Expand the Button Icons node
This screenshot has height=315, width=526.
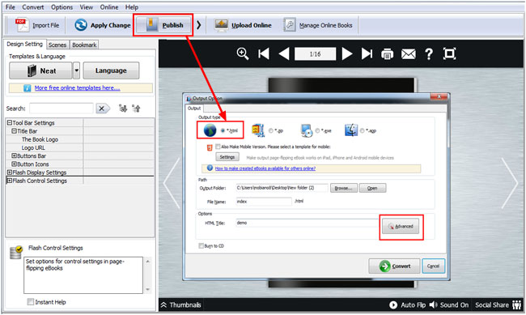(x=14, y=164)
